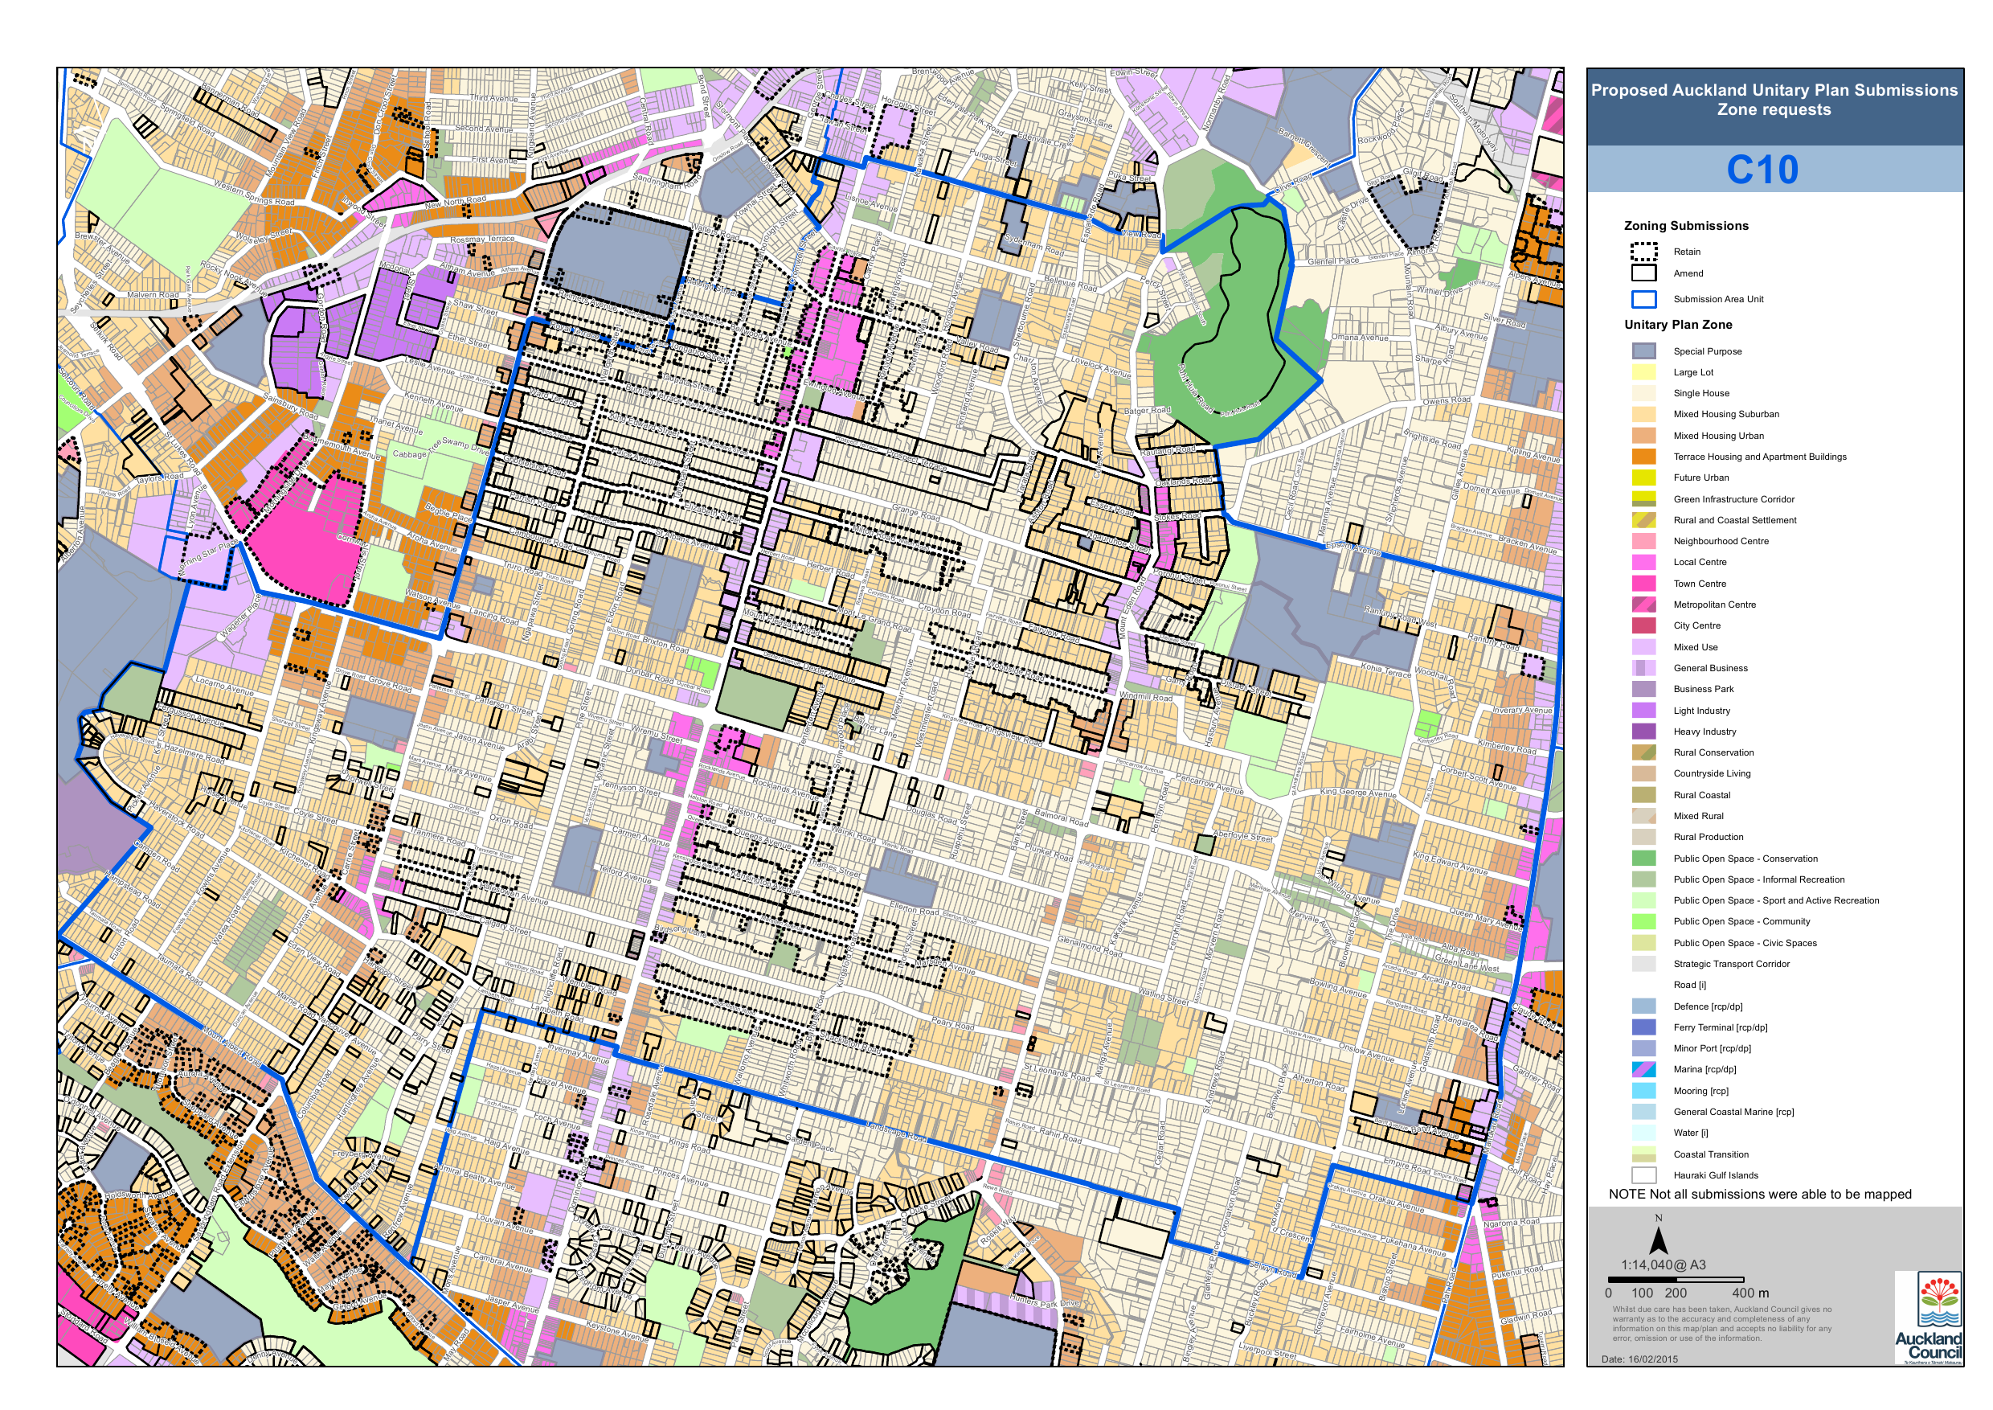The image size is (1993, 1410).
Task: Click the Rural Coastal legend label
Action: [1701, 795]
